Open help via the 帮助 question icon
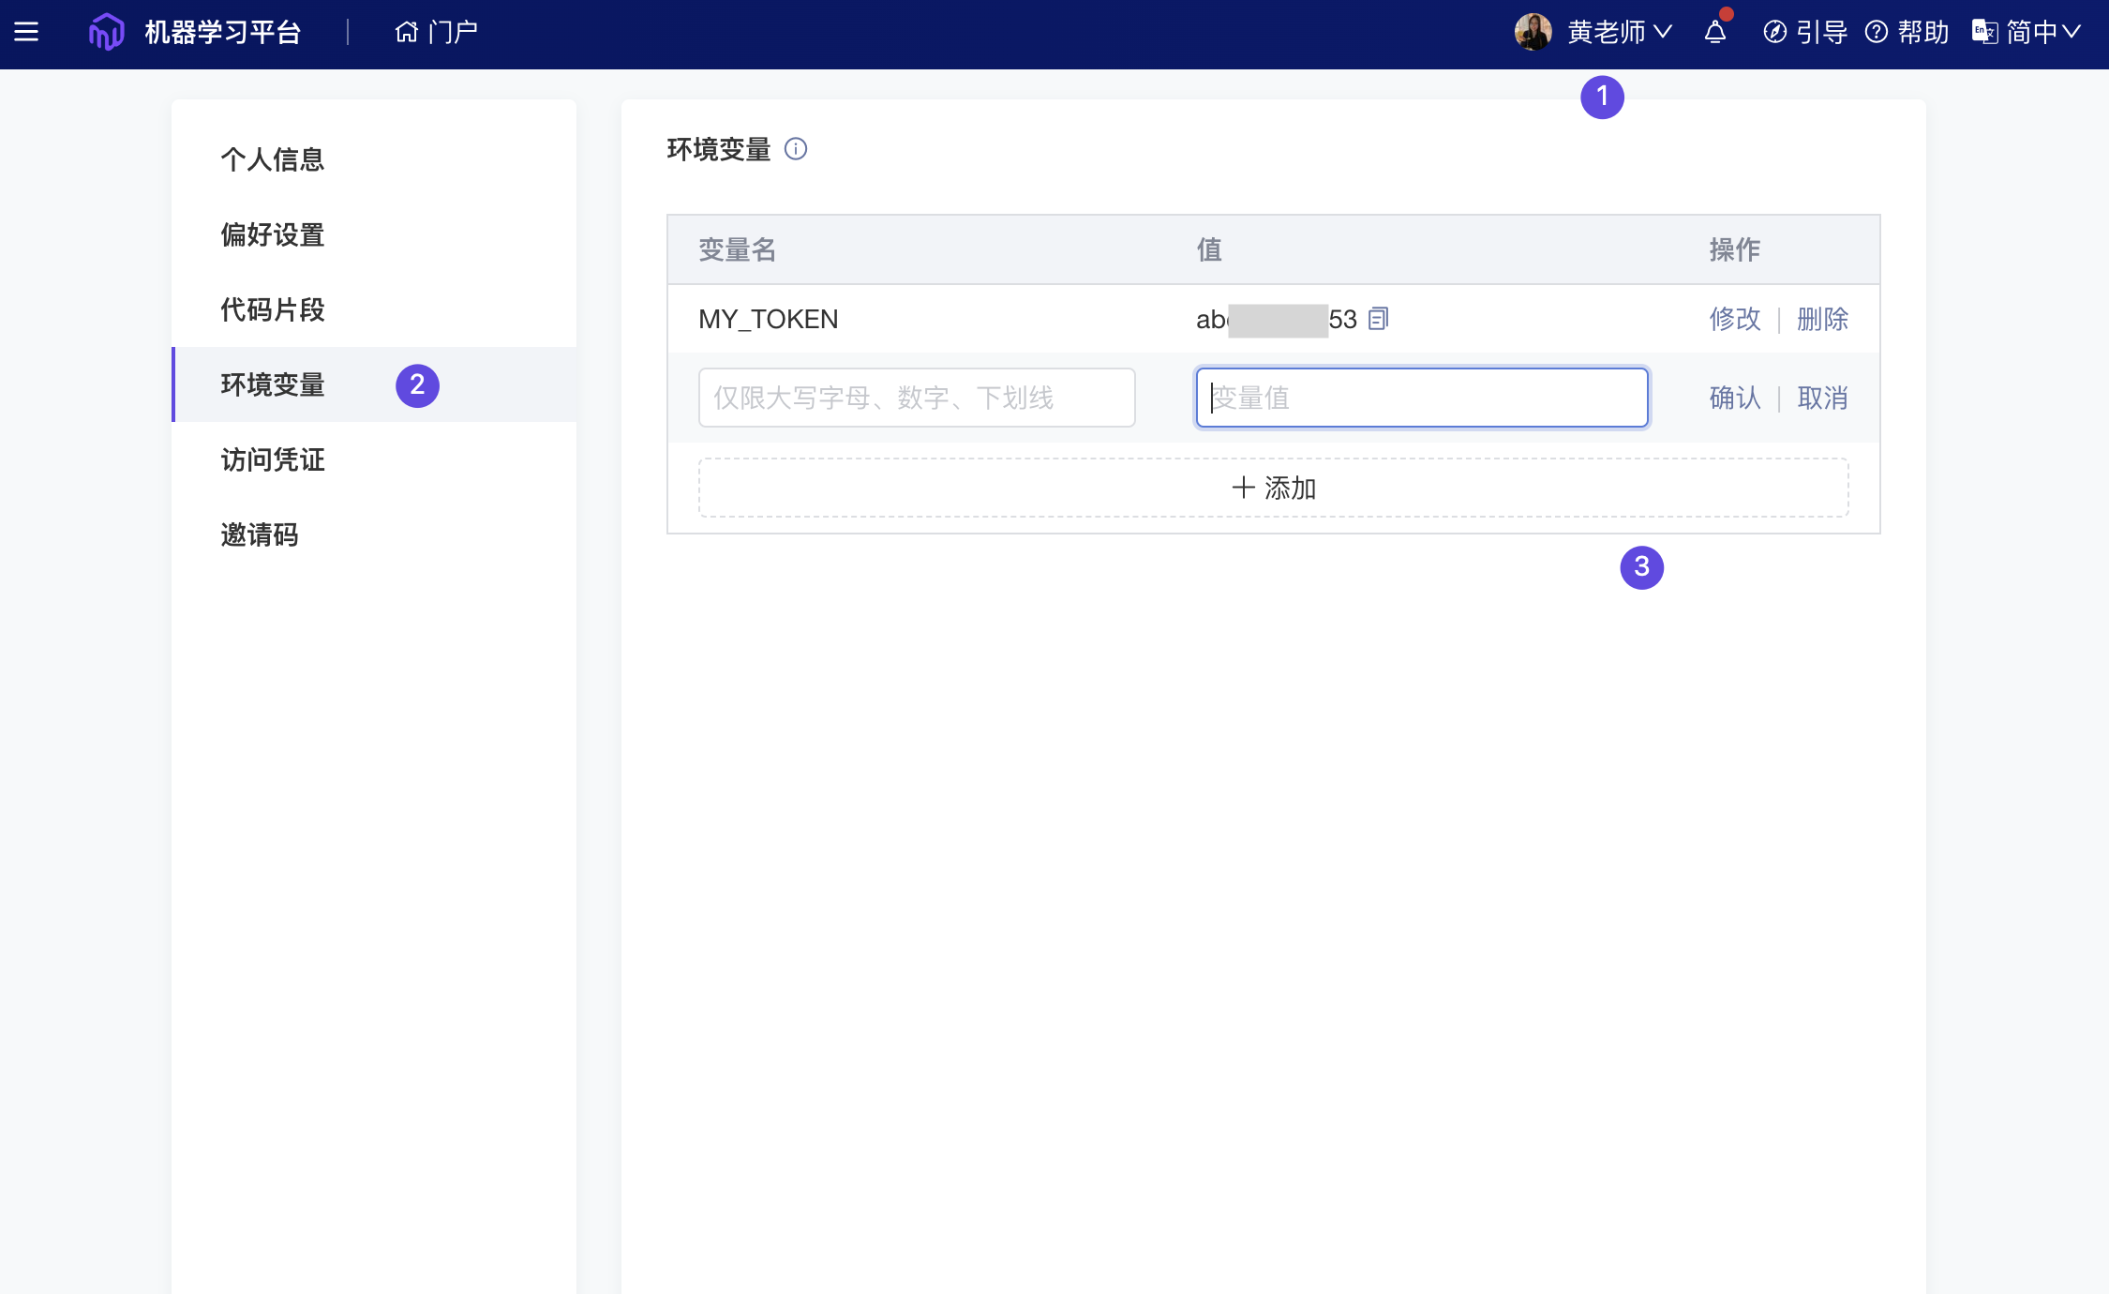This screenshot has height=1294, width=2109. (1875, 32)
